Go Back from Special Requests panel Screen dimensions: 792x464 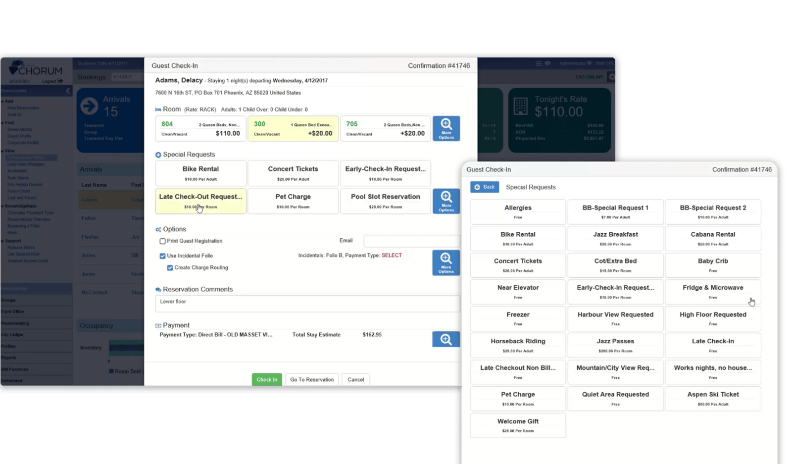[x=484, y=187]
